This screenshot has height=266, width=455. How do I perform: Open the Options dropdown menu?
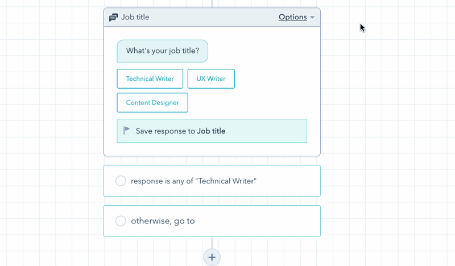click(296, 17)
